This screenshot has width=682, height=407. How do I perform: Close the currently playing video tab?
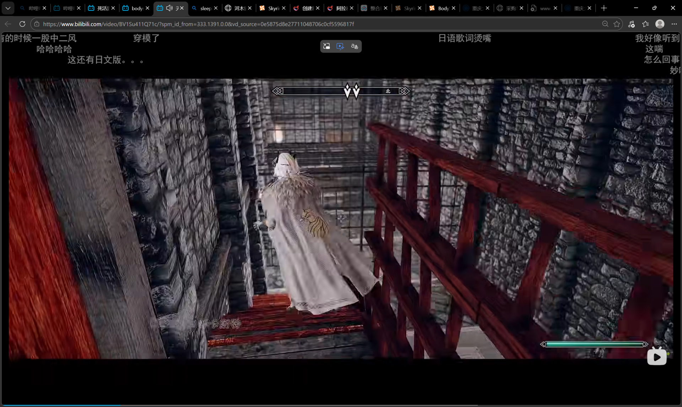point(182,8)
